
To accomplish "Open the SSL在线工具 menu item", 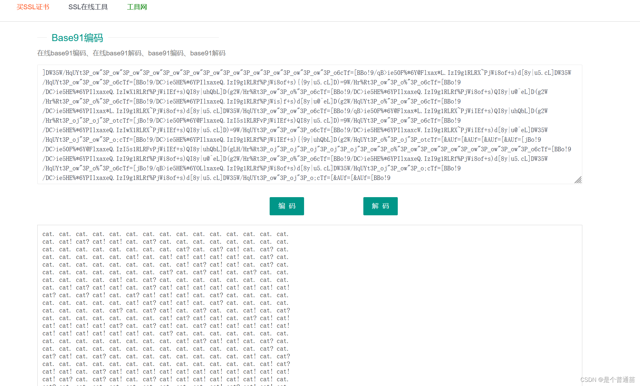I will (x=88, y=7).
